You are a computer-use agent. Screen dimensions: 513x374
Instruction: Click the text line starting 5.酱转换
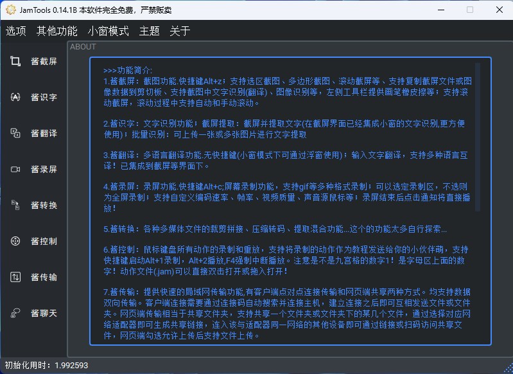[275, 229]
